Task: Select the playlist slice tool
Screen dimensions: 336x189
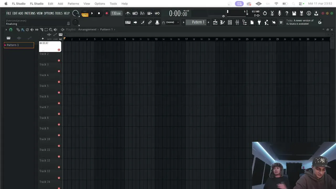Action: (x=41, y=30)
